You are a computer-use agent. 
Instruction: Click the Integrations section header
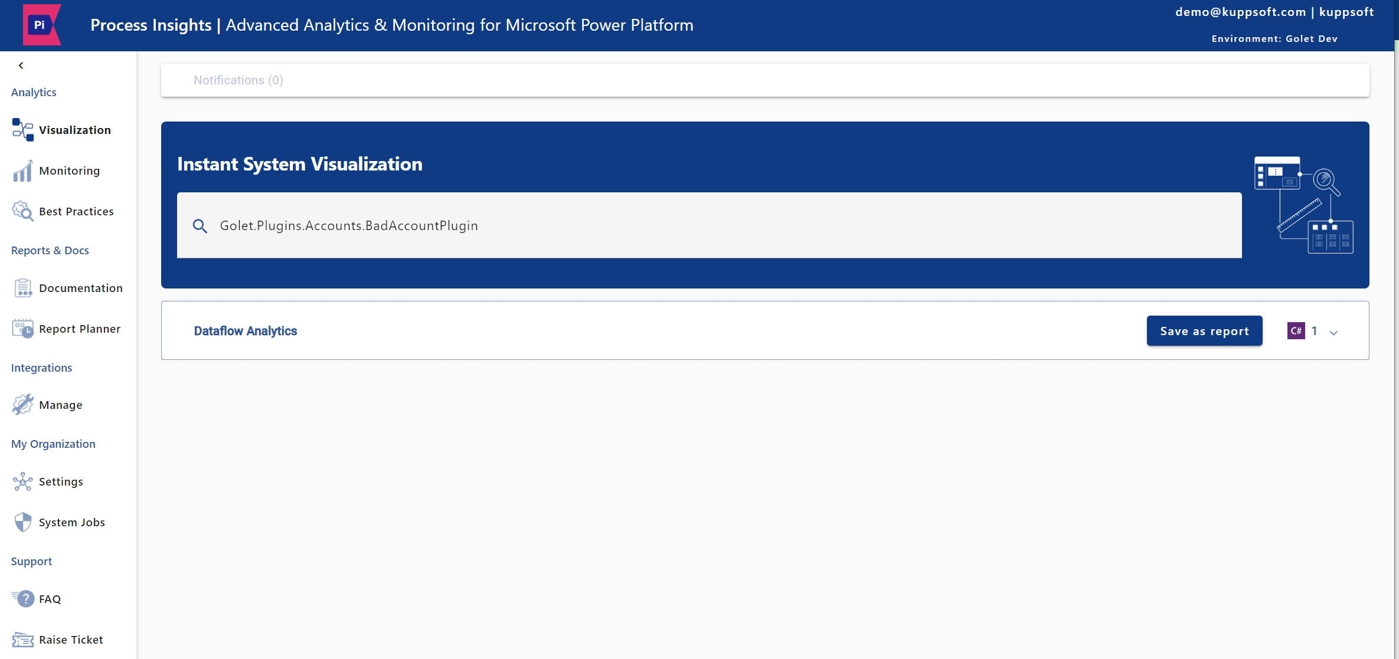[41, 368]
